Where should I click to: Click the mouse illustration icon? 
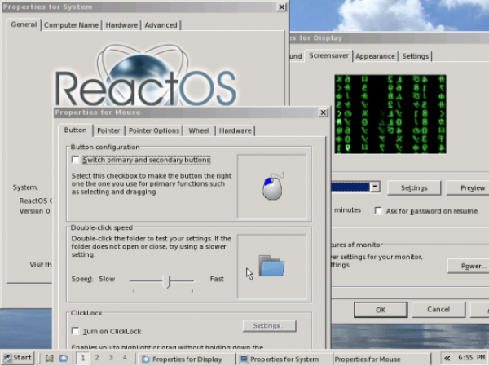(271, 187)
